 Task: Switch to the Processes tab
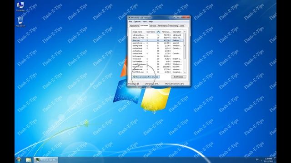coord(144,25)
